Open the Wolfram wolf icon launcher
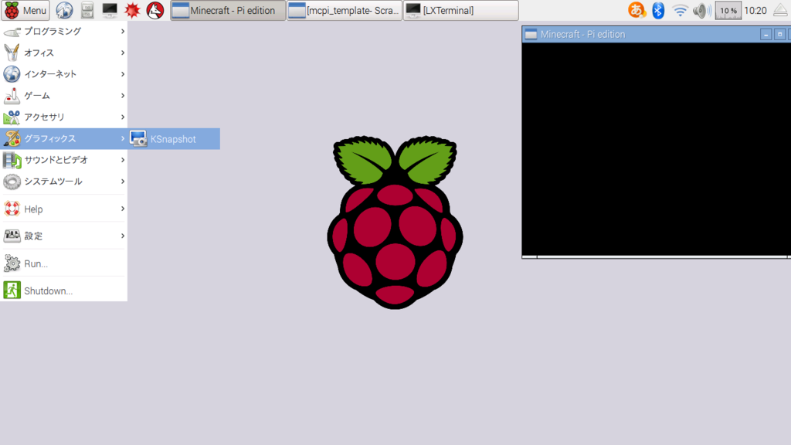Viewport: 791px width, 445px height. pos(154,10)
